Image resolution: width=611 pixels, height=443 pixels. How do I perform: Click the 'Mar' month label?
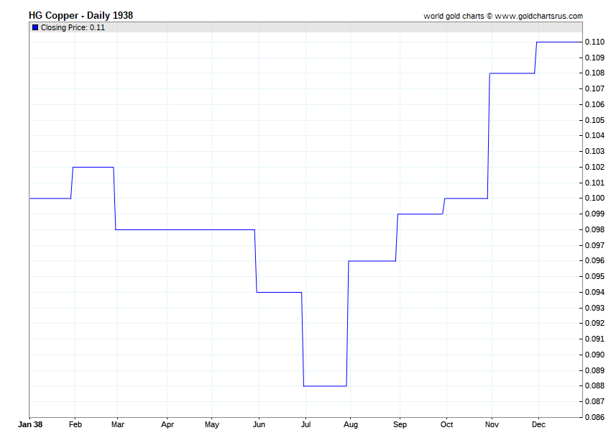118,424
